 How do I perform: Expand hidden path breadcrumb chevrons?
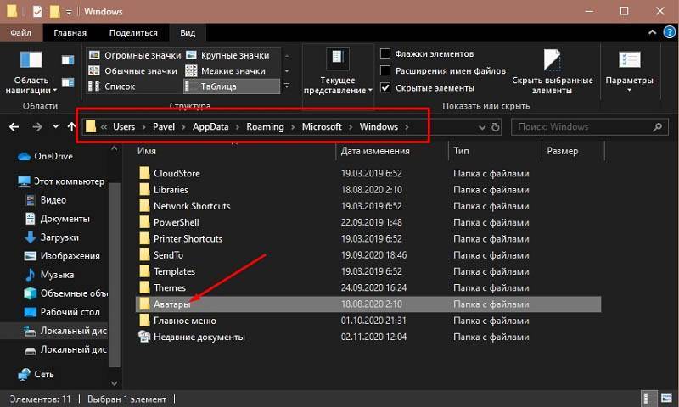click(104, 127)
